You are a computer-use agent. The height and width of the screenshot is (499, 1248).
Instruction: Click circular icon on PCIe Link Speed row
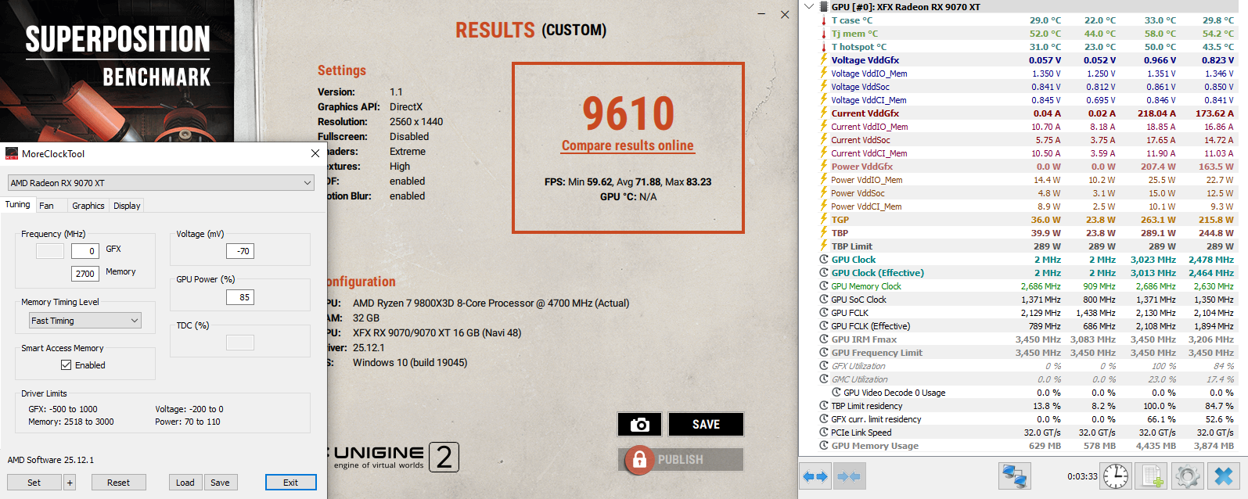pos(824,433)
